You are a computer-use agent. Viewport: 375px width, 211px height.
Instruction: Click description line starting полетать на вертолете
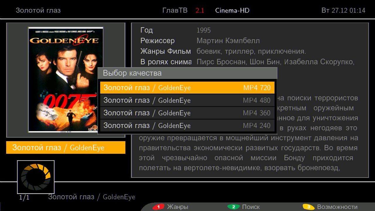[x=239, y=168]
